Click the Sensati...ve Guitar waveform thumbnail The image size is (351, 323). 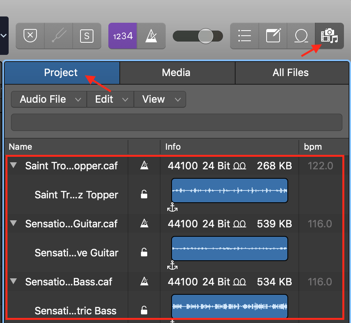tap(229, 249)
